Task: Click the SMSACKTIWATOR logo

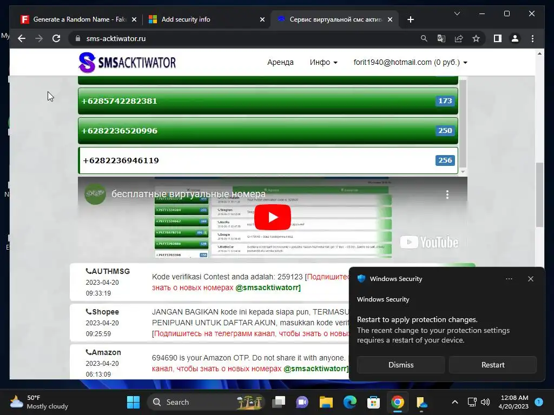Action: coord(127,63)
